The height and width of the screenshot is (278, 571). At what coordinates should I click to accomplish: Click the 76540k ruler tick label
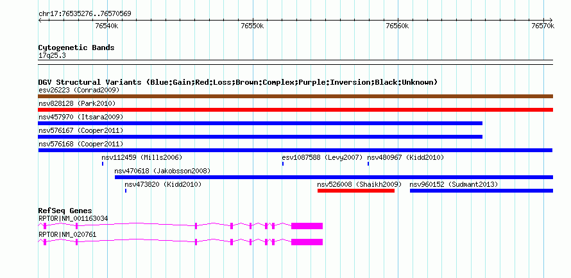pyautogui.click(x=107, y=26)
